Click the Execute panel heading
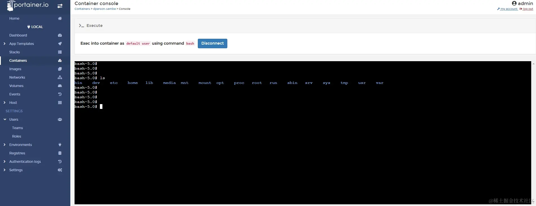Viewport: 536px width, 206px height. point(95,26)
